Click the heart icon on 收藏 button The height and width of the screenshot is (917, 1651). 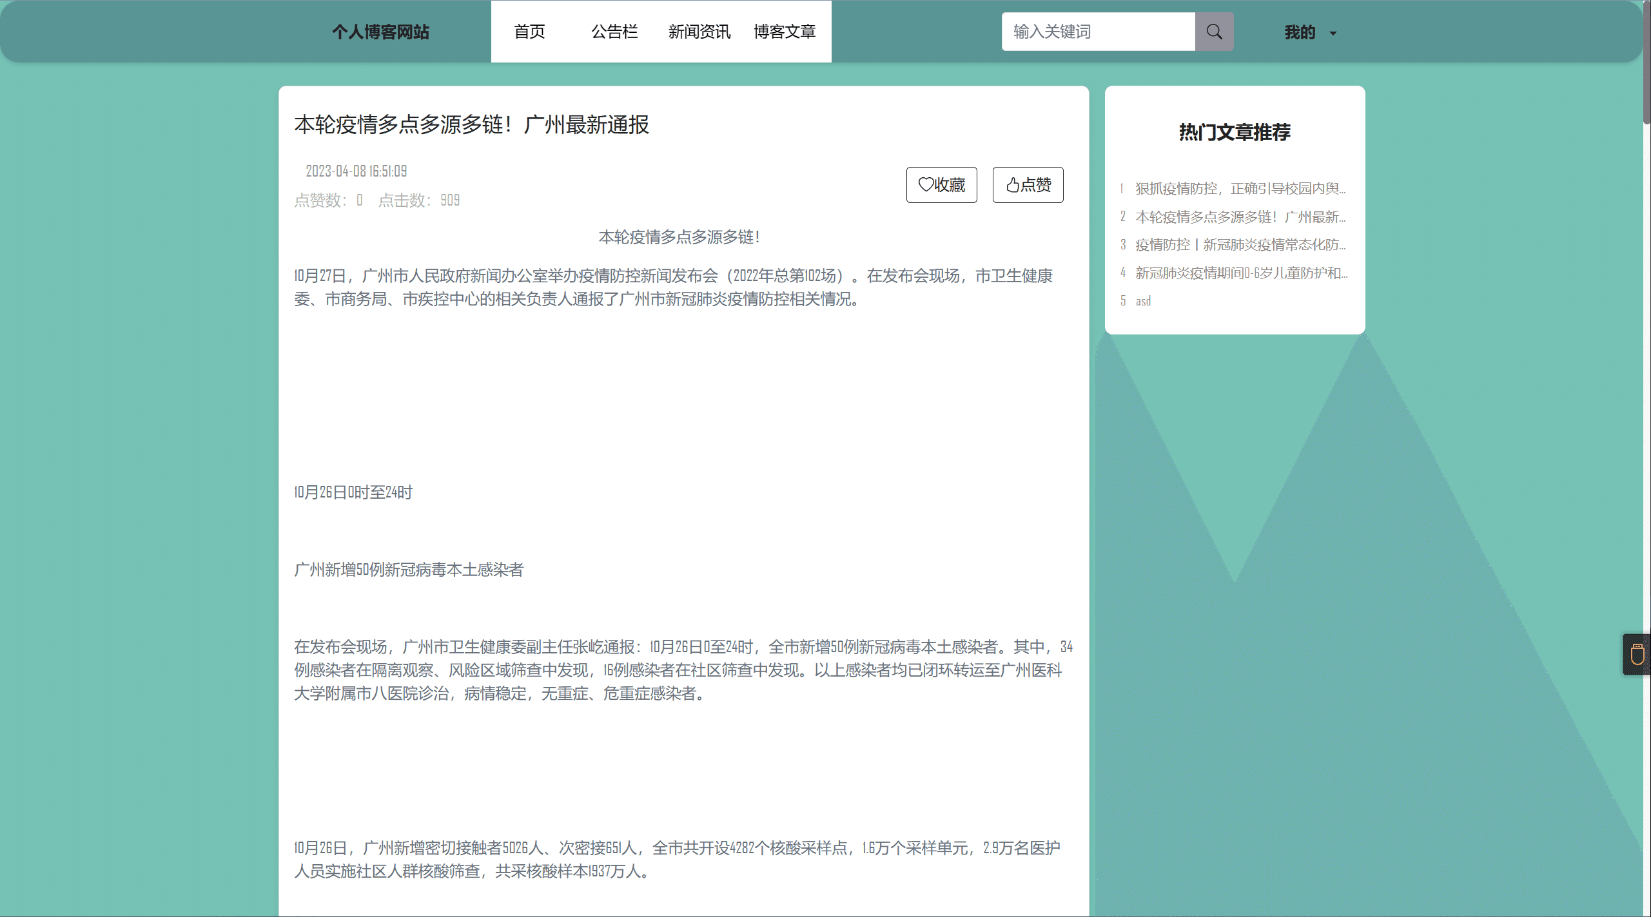[x=926, y=185]
